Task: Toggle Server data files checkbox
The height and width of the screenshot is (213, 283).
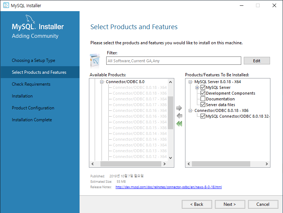Action: 203,105
